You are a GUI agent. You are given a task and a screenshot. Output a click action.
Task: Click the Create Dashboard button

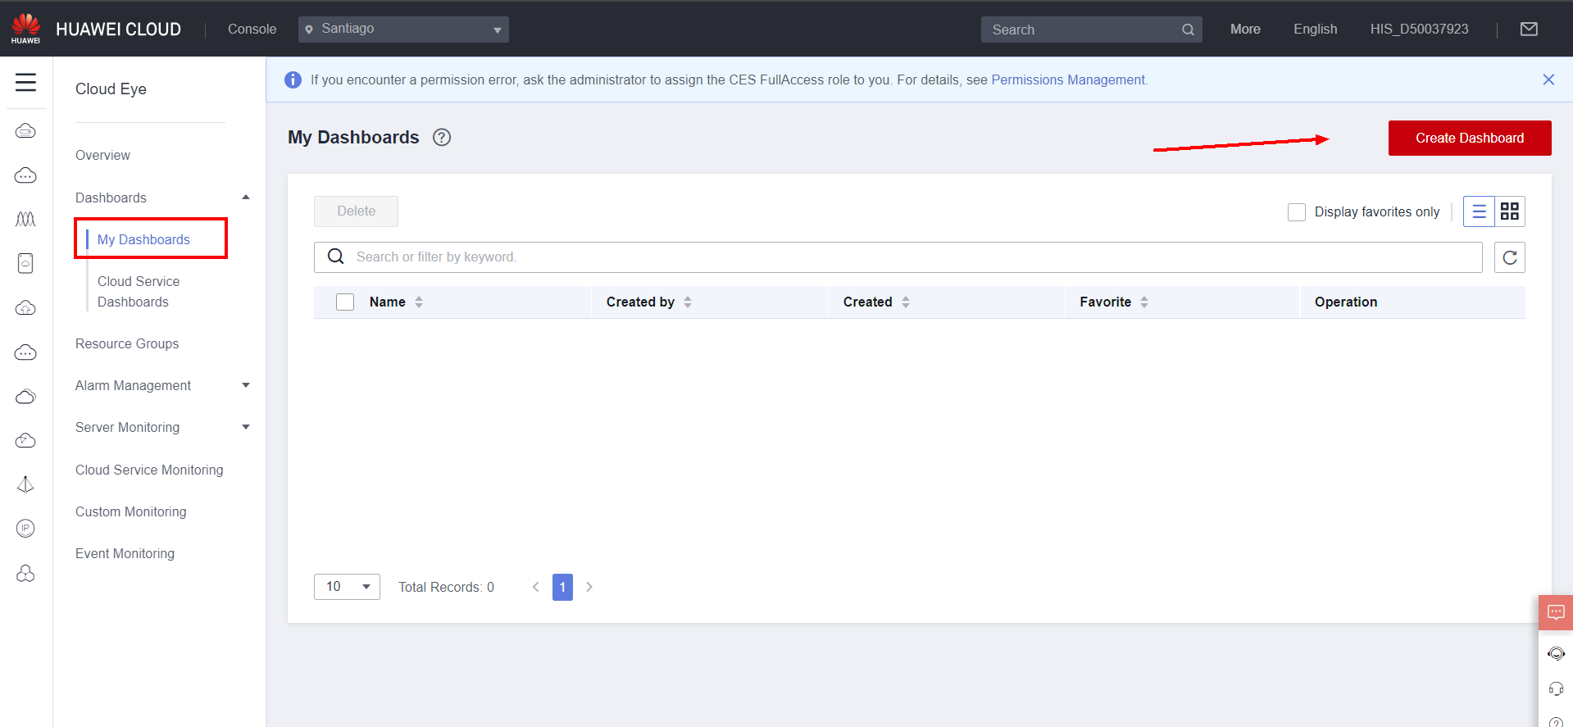click(1469, 138)
